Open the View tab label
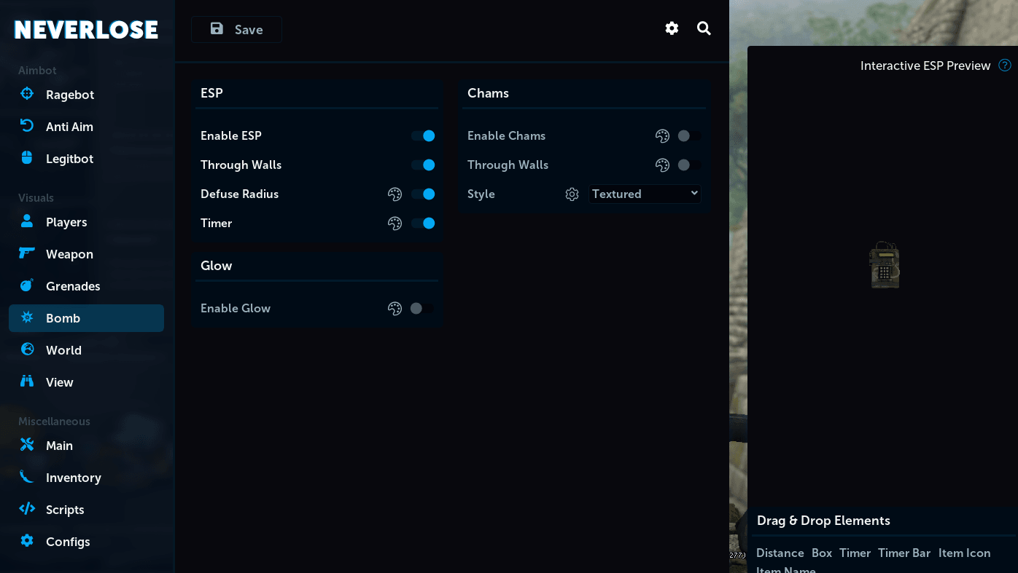 click(x=60, y=382)
